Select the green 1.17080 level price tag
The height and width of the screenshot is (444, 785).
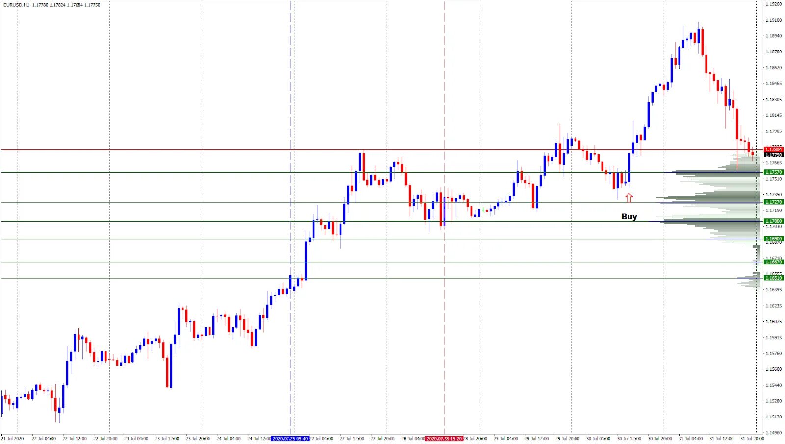774,221
